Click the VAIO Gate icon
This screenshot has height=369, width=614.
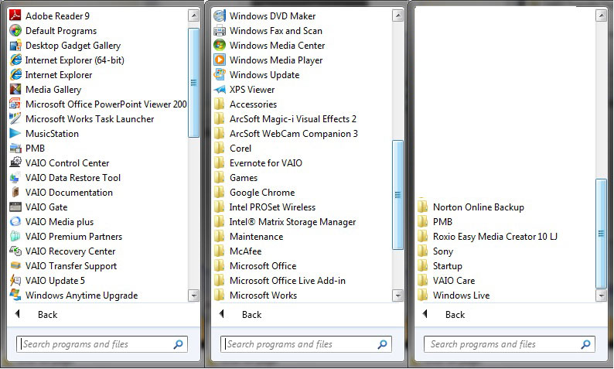click(x=15, y=207)
